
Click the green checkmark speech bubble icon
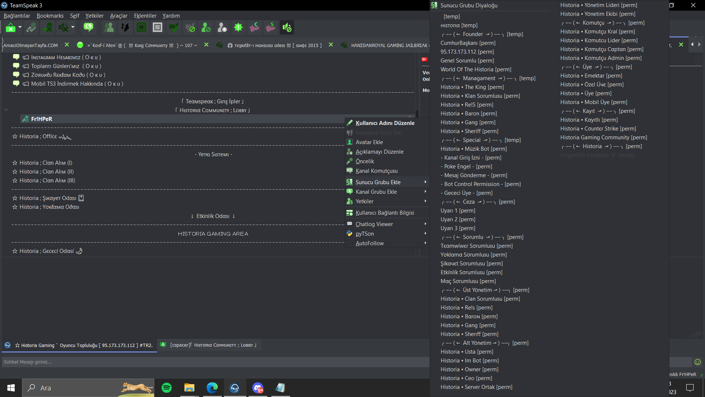tap(174, 28)
